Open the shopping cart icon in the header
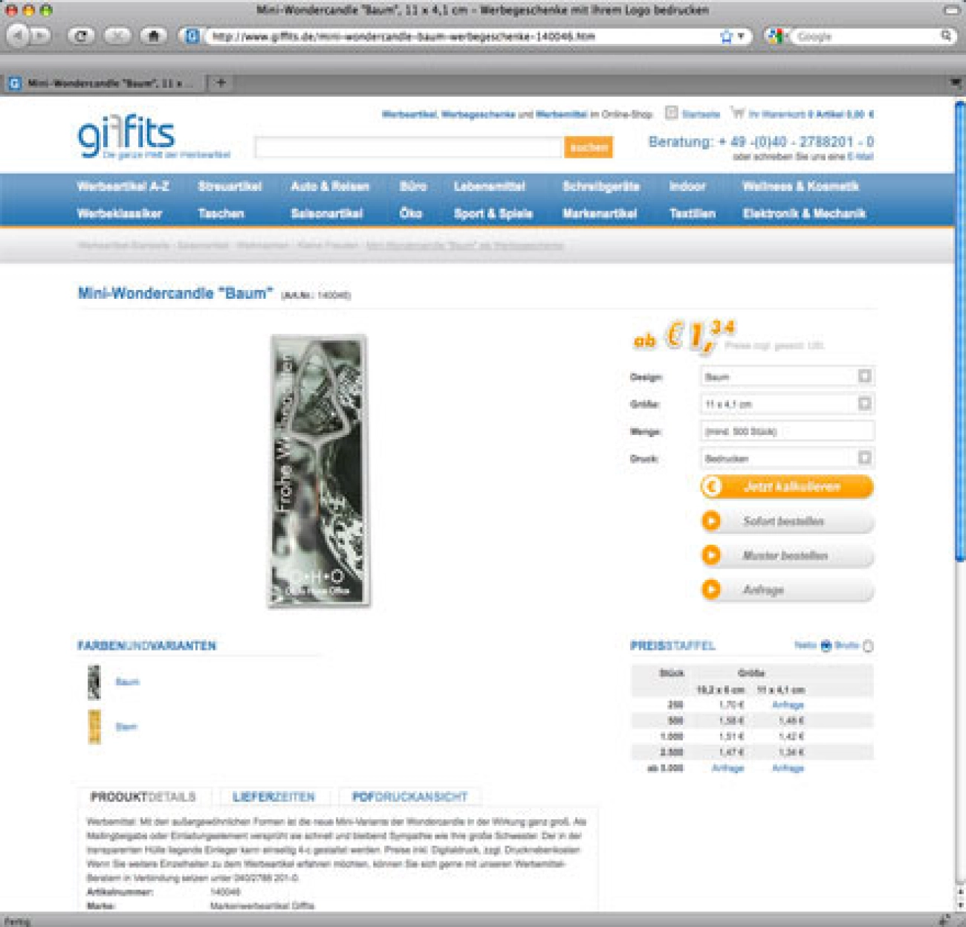This screenshot has height=927, width=966. 737,113
